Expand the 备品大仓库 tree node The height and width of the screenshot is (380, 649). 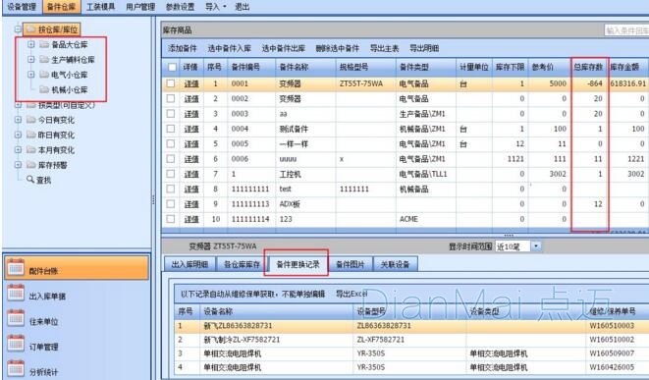point(31,44)
